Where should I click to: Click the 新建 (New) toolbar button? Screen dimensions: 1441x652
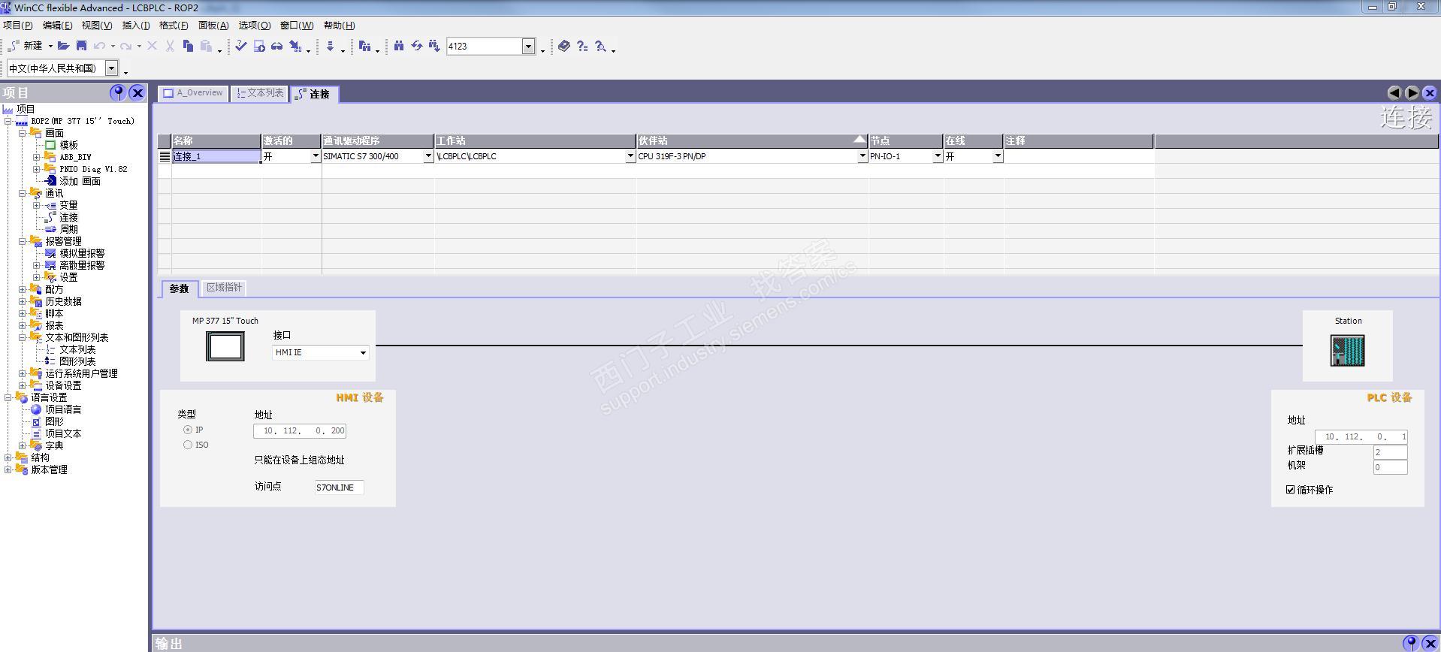(26, 46)
